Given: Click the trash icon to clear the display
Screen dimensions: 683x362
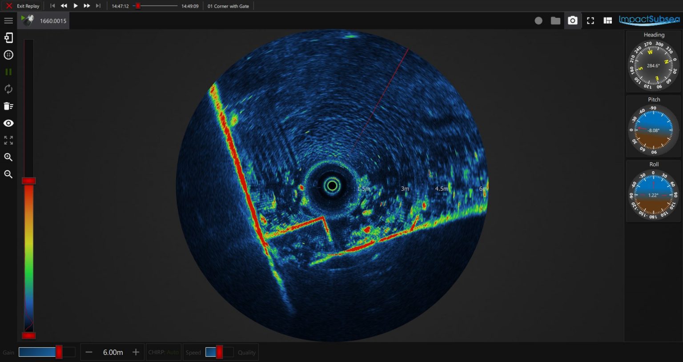Looking at the screenshot, I should [8, 106].
